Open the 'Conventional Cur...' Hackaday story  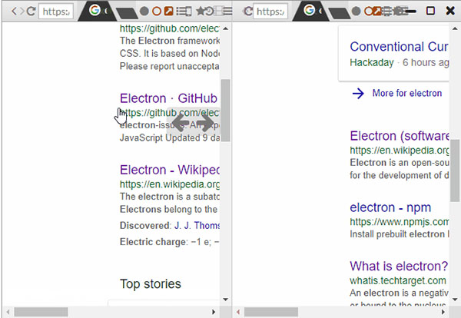click(x=399, y=47)
